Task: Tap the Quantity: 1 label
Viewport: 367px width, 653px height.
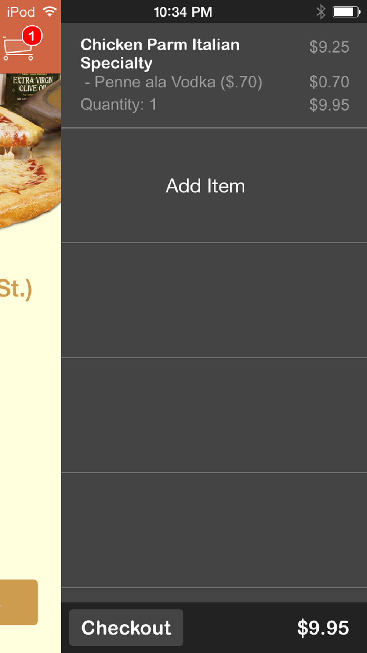Action: click(119, 104)
